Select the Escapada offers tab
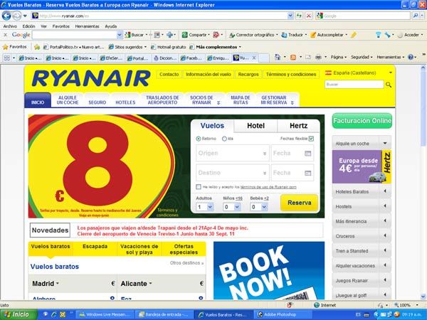The height and width of the screenshot is (320, 427). [x=95, y=249]
